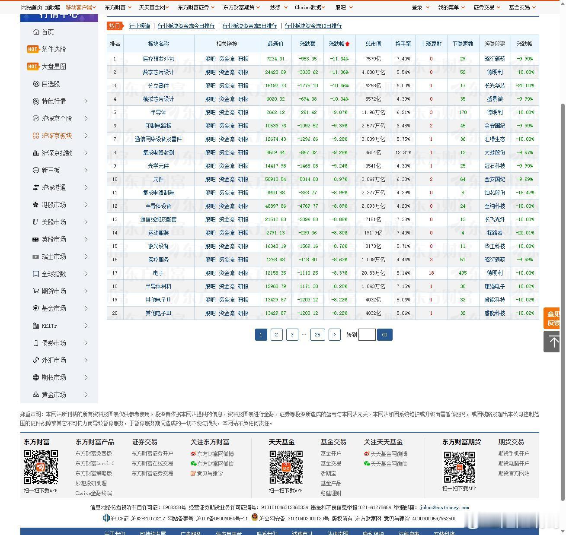Click the 新三板 sidebar icon
This screenshot has height=535, width=566.
(36, 170)
